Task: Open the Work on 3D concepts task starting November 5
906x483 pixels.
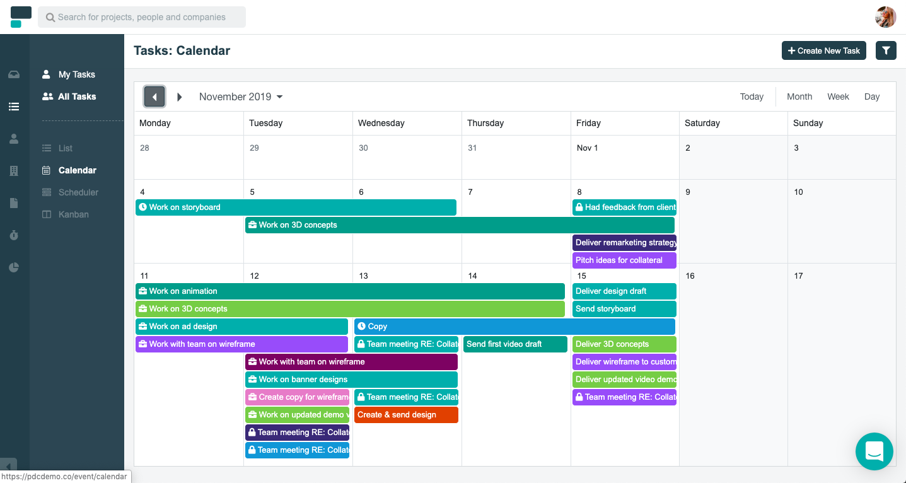Action: pos(460,225)
